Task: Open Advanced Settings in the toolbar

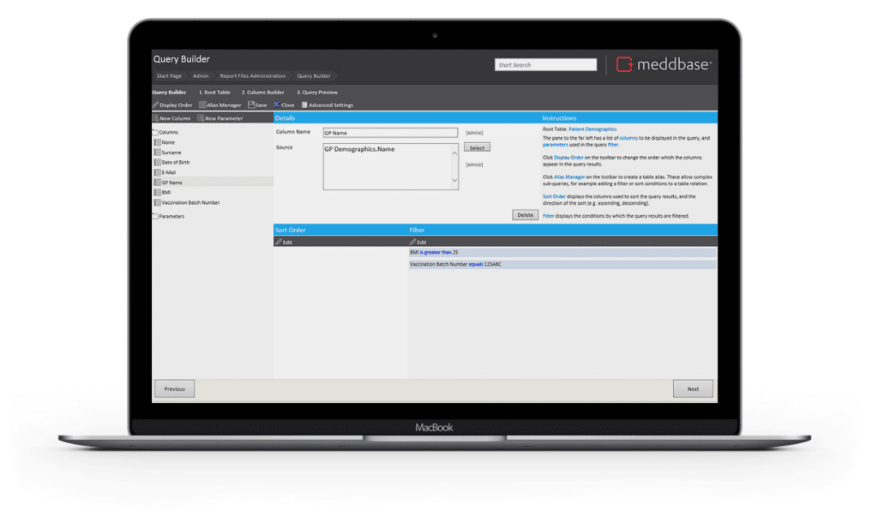Action: pos(328,105)
